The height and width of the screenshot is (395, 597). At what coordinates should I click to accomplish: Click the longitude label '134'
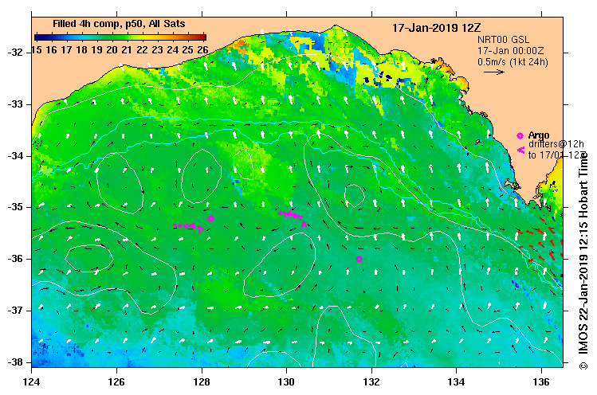(457, 381)
